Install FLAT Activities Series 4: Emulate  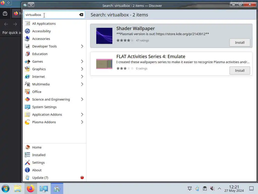(x=240, y=71)
